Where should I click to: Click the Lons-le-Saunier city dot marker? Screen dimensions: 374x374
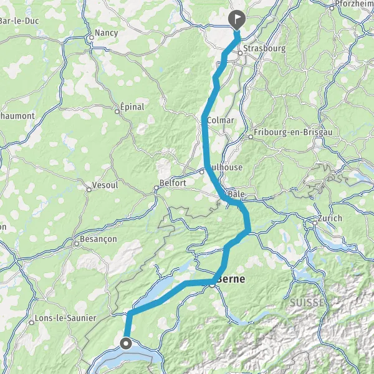32,323
